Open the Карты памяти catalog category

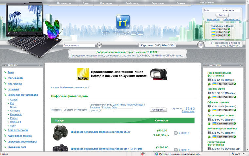point(15,78)
